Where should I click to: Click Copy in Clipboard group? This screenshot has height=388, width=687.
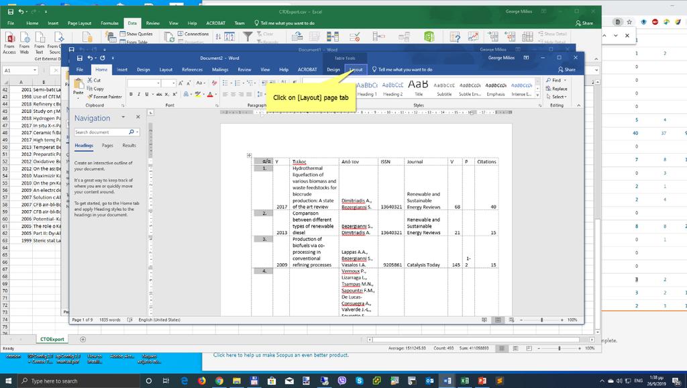click(96, 89)
